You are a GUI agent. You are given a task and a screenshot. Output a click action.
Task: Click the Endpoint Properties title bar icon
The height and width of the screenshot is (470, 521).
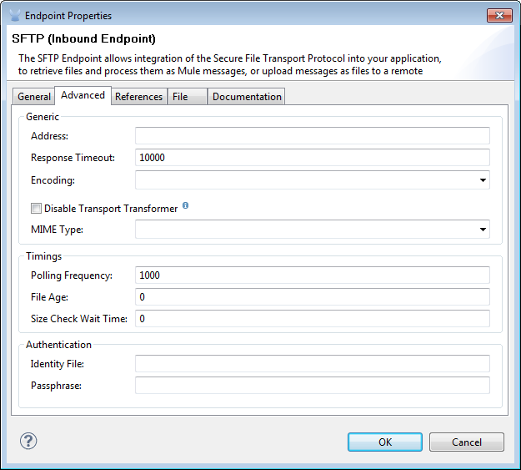click(14, 15)
